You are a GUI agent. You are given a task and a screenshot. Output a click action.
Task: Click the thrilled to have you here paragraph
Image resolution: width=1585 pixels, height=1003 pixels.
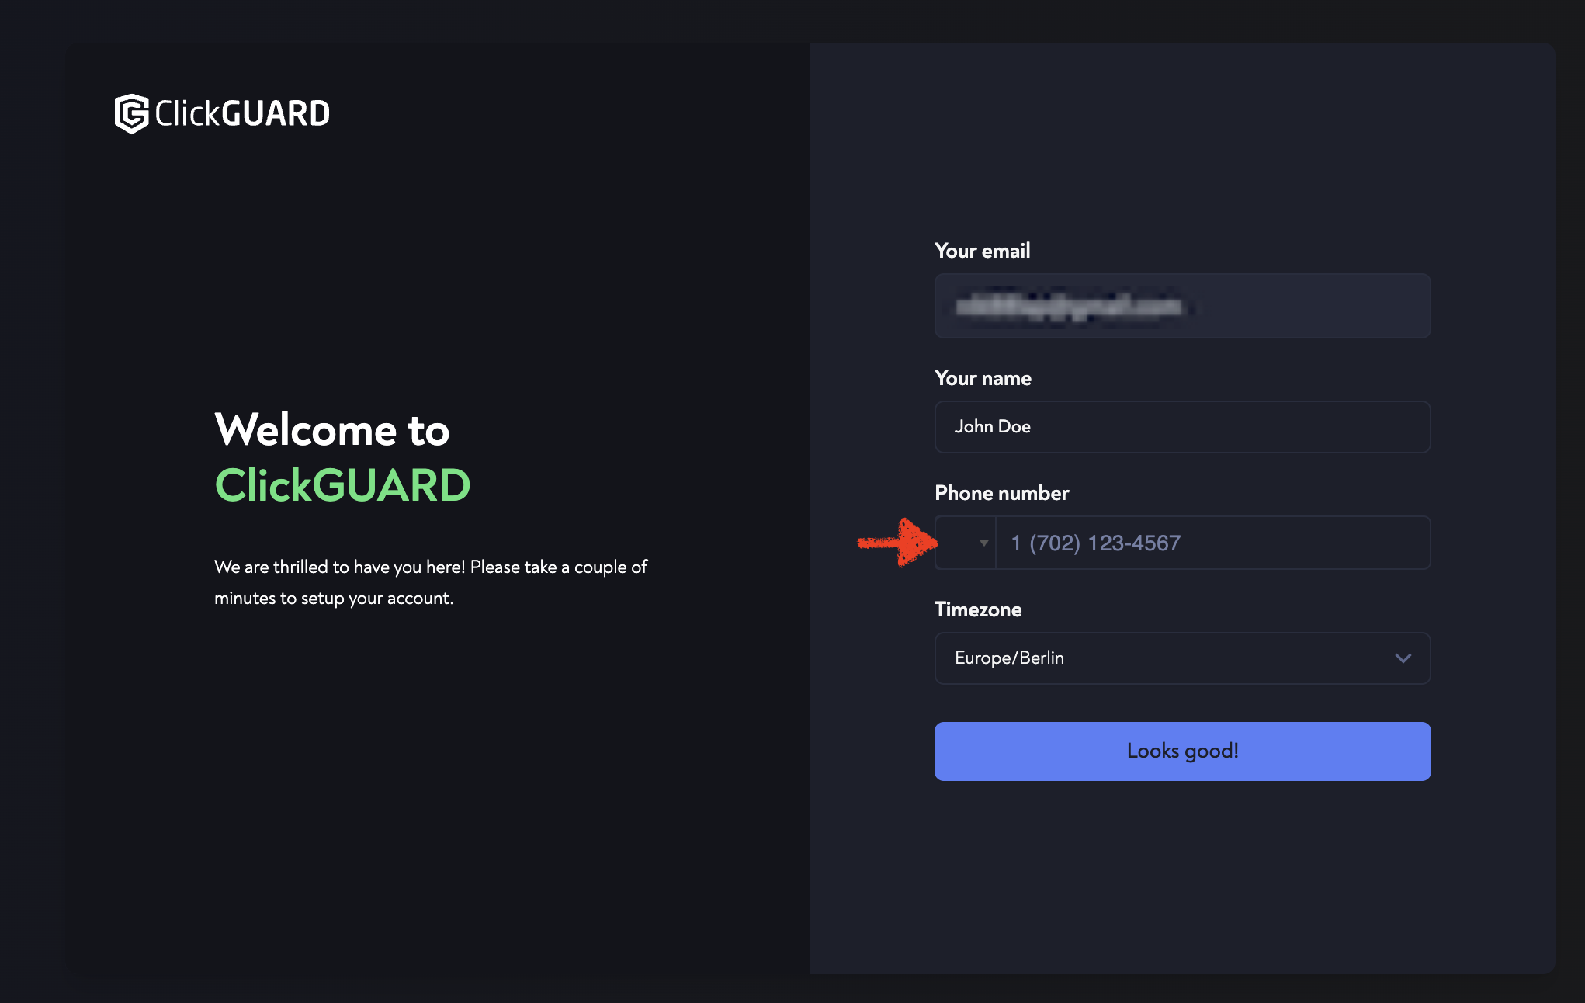click(431, 582)
